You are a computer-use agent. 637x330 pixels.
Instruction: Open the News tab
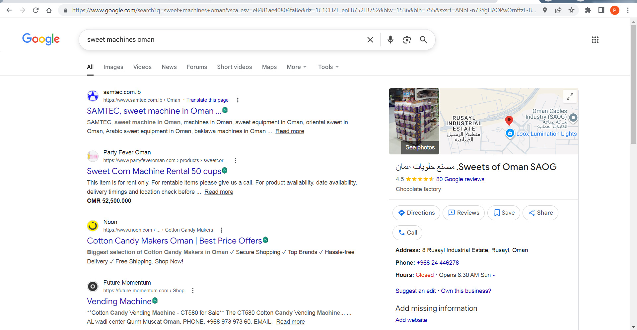169,67
